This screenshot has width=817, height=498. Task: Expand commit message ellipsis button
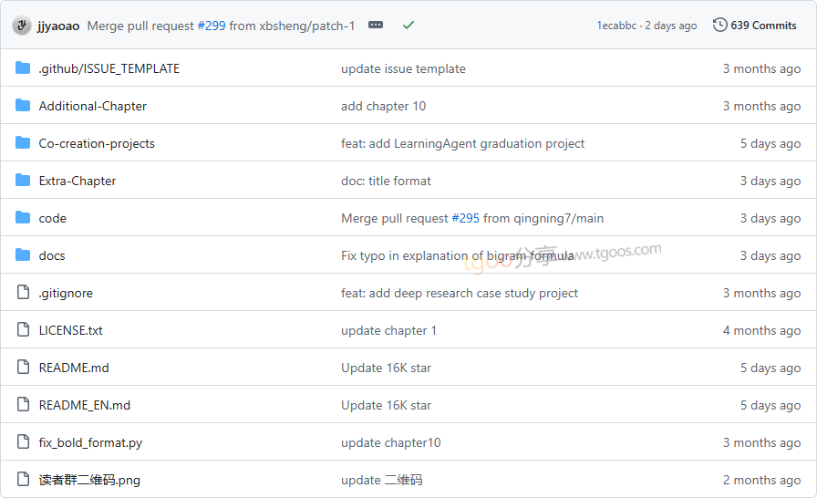tap(376, 26)
